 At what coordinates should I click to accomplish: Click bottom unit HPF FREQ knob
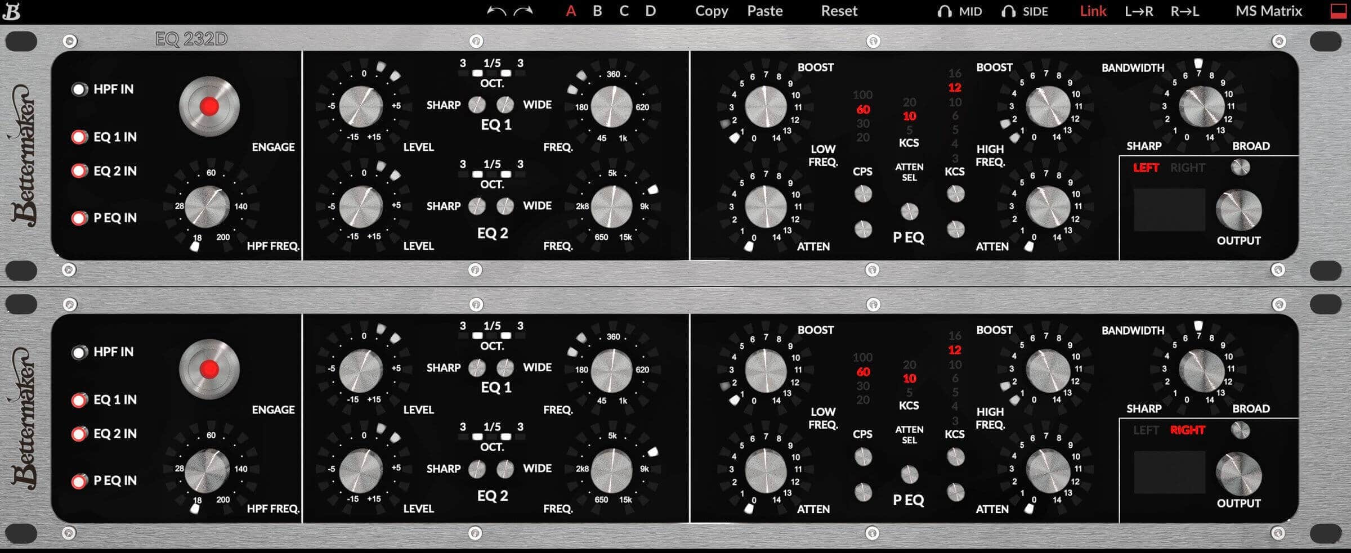coord(207,470)
